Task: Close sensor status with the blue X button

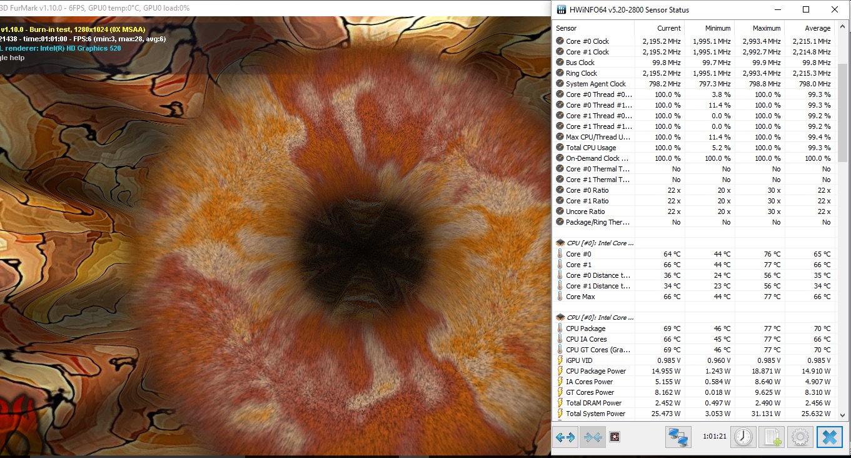Action: pyautogui.click(x=829, y=437)
